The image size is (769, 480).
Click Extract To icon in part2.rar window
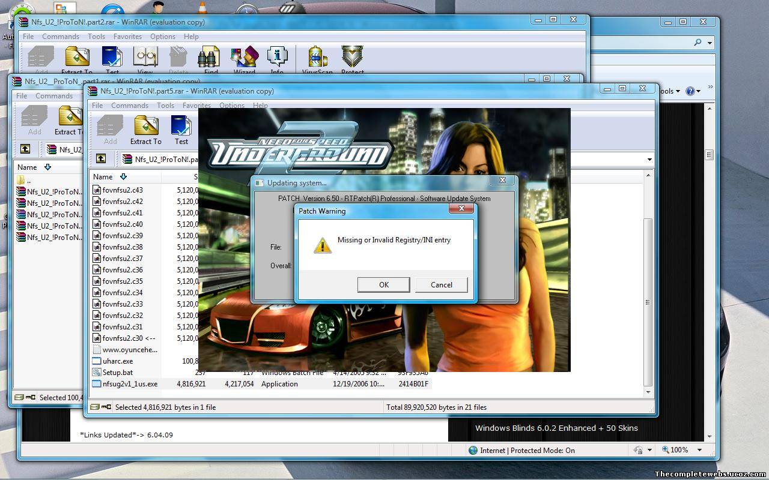(77, 60)
